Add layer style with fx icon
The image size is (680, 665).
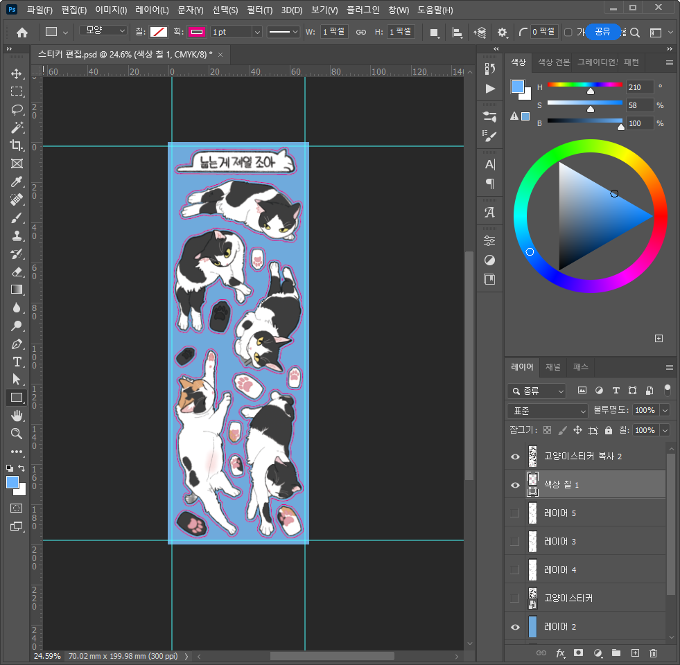tap(560, 653)
